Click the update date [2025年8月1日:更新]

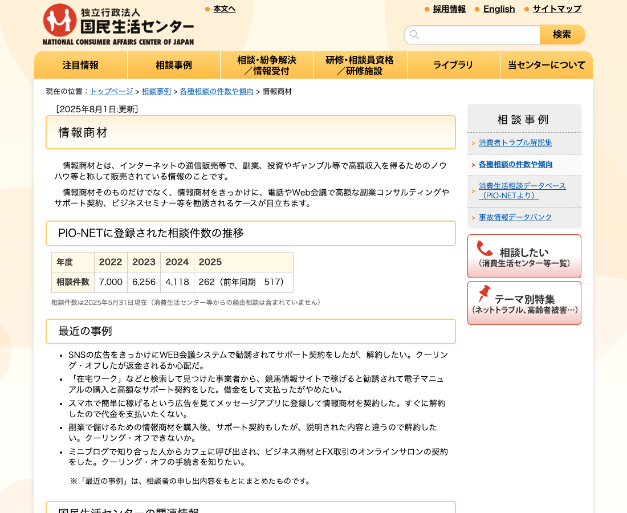(x=97, y=109)
